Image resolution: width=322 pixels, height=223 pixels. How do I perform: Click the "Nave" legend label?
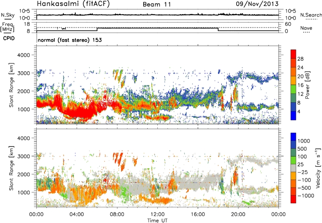pyautogui.click(x=306, y=28)
